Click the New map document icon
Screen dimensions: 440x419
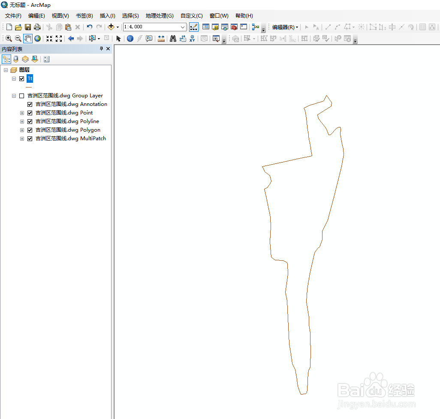(x=9, y=27)
